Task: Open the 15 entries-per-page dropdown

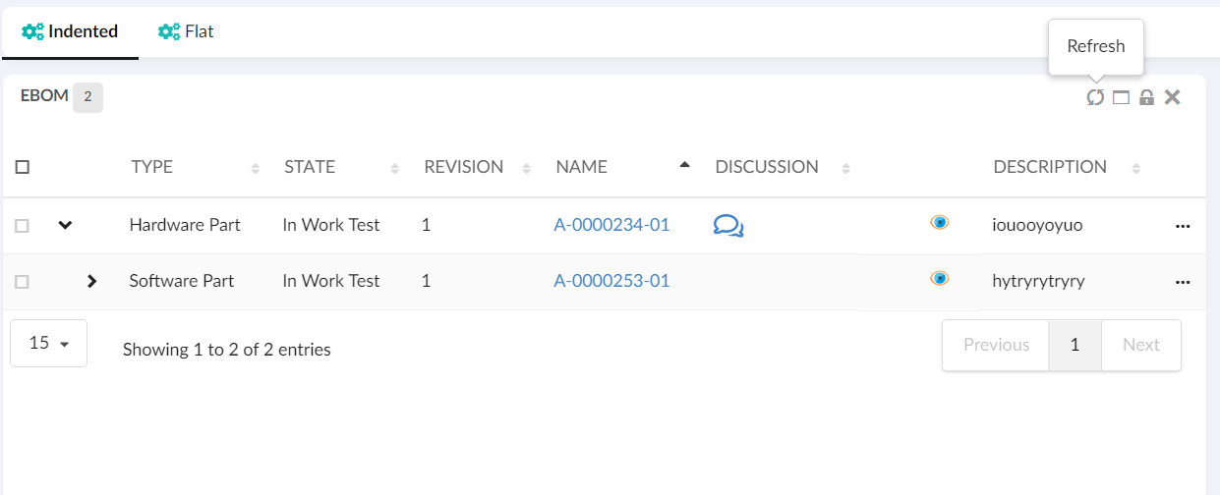Action: [48, 343]
